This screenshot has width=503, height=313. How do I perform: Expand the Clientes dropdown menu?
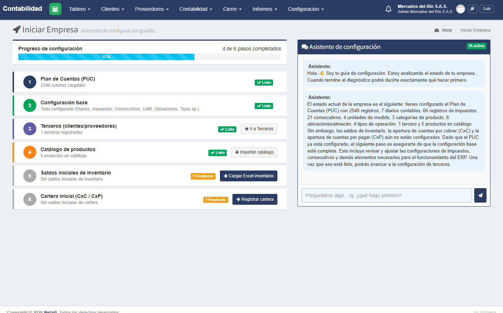[x=112, y=9]
